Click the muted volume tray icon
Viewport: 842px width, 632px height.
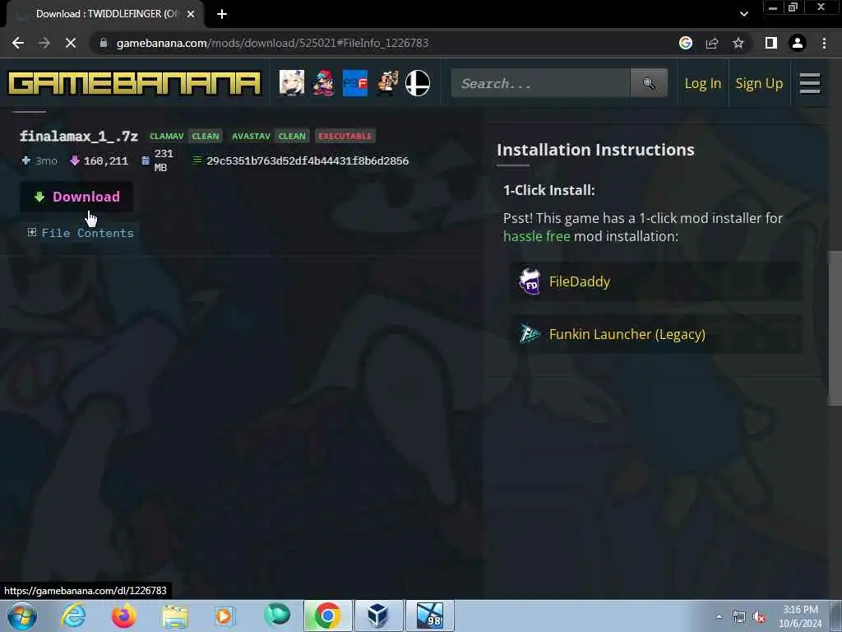point(759,617)
